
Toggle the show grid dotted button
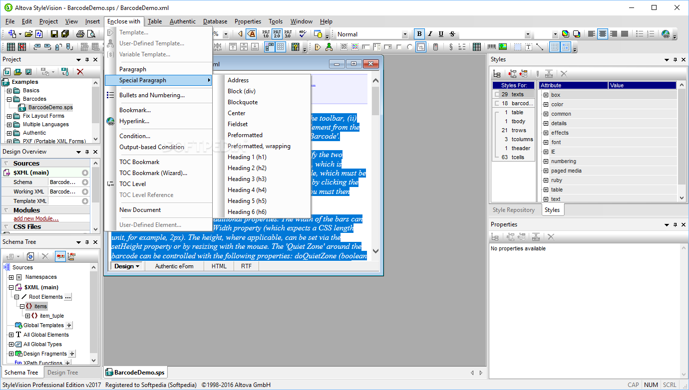554,47
